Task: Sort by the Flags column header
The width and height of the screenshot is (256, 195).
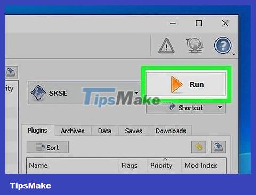Action: [133, 166]
